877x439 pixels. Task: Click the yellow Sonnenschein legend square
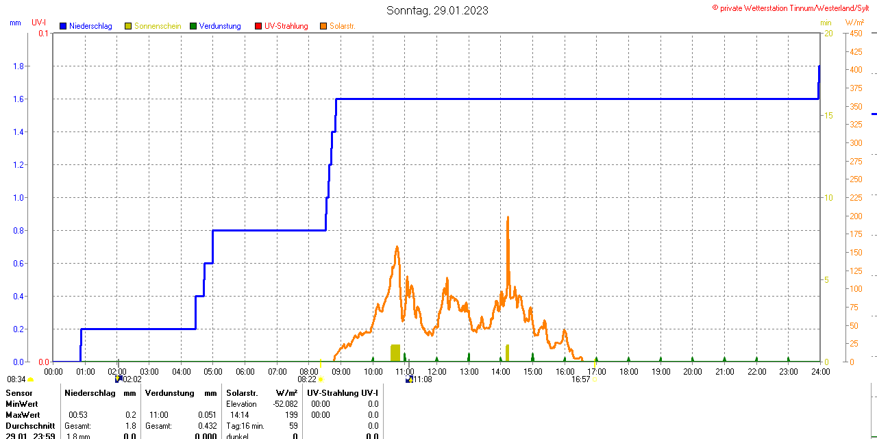coord(128,26)
